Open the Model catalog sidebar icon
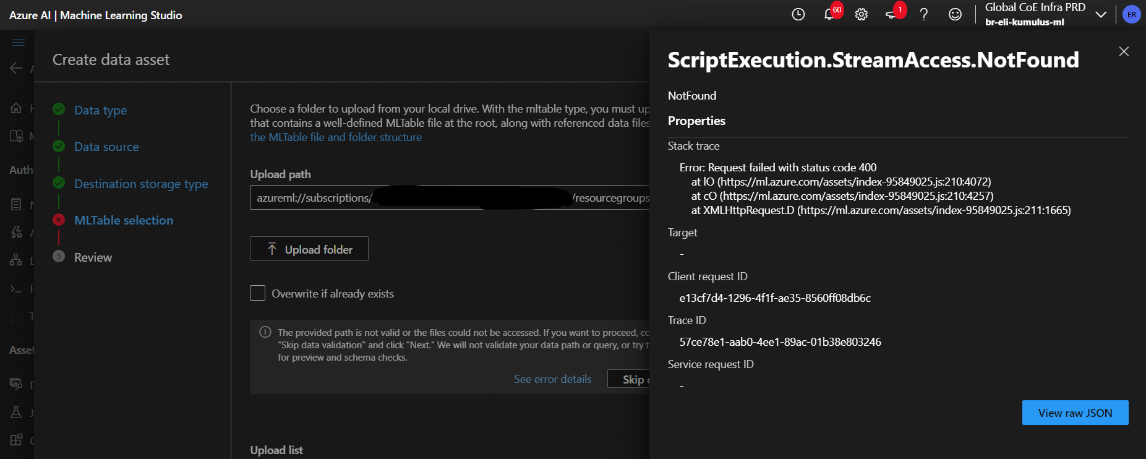 tap(16, 136)
